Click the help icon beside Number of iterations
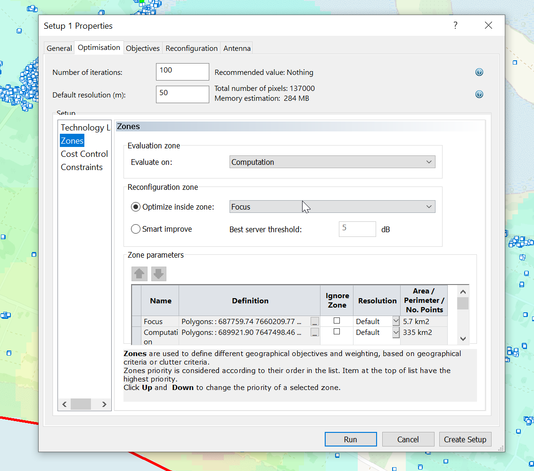 point(479,72)
